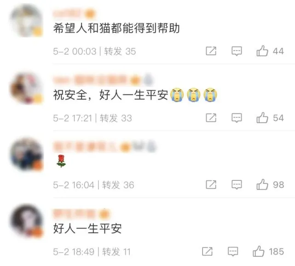The width and height of the screenshot is (295, 266).
Task: Reply to the rose emoji comment
Action: pos(237,185)
